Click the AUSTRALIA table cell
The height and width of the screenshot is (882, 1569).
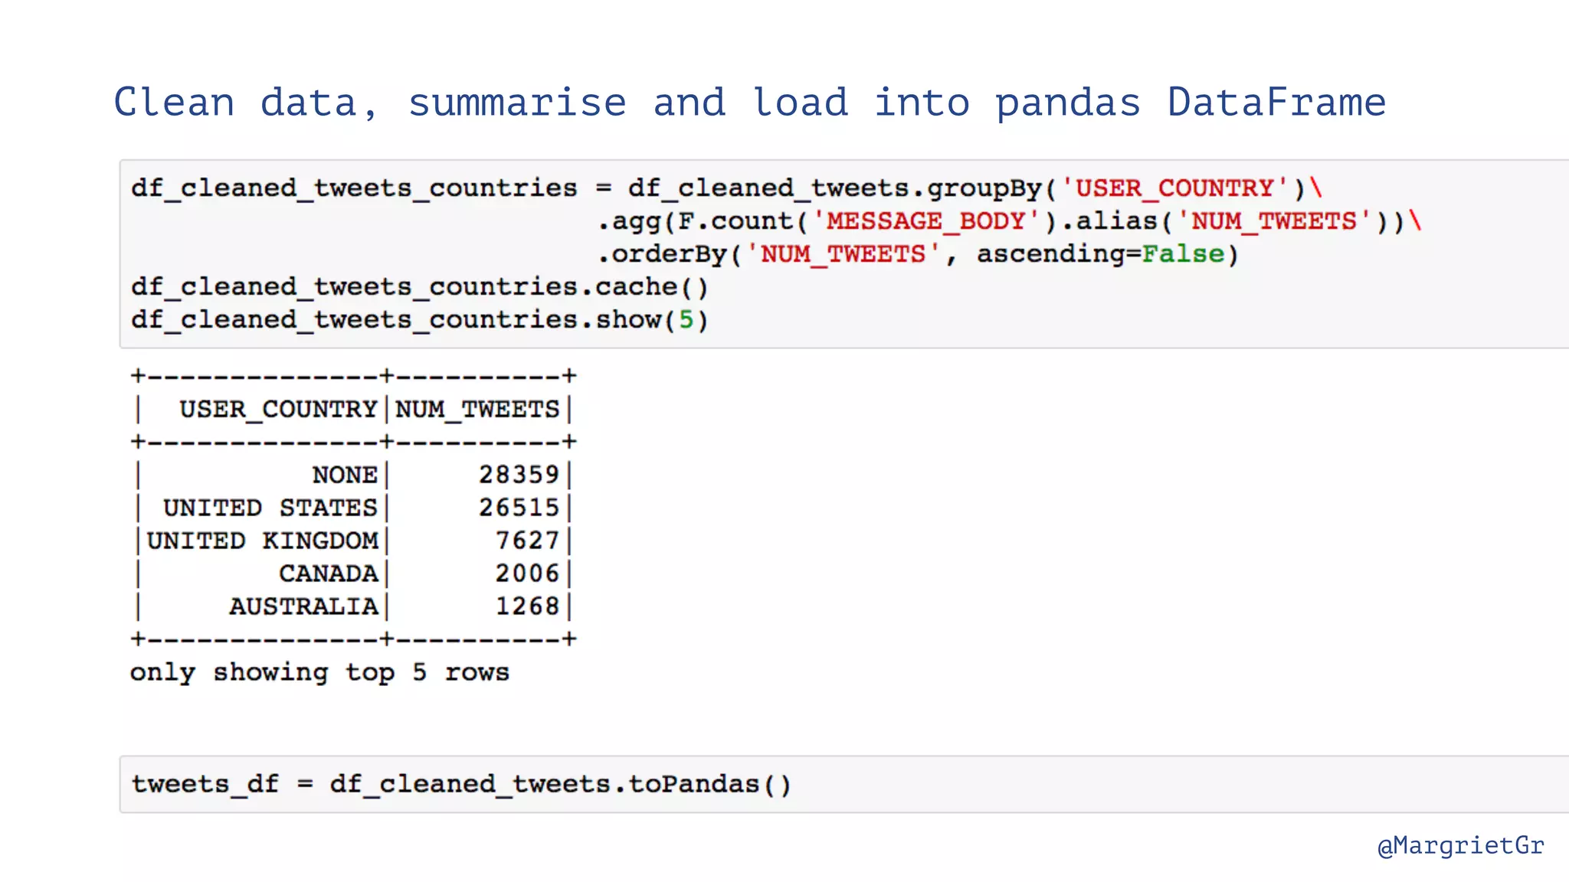303,606
